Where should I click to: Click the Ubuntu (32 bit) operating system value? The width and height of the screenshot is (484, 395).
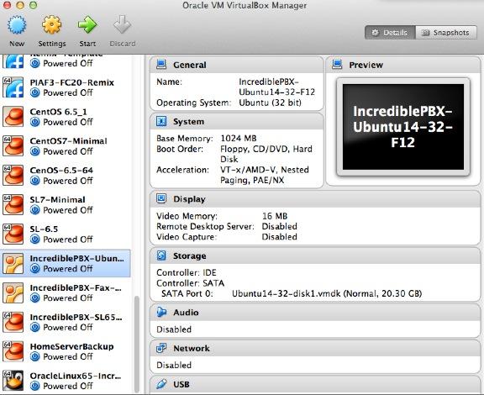(270, 103)
